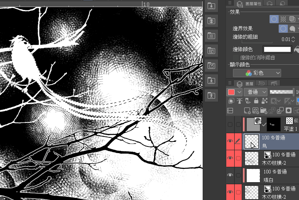
Task: Click the 邊緣的粗細 value stepper arrows
Action: pos(293,39)
